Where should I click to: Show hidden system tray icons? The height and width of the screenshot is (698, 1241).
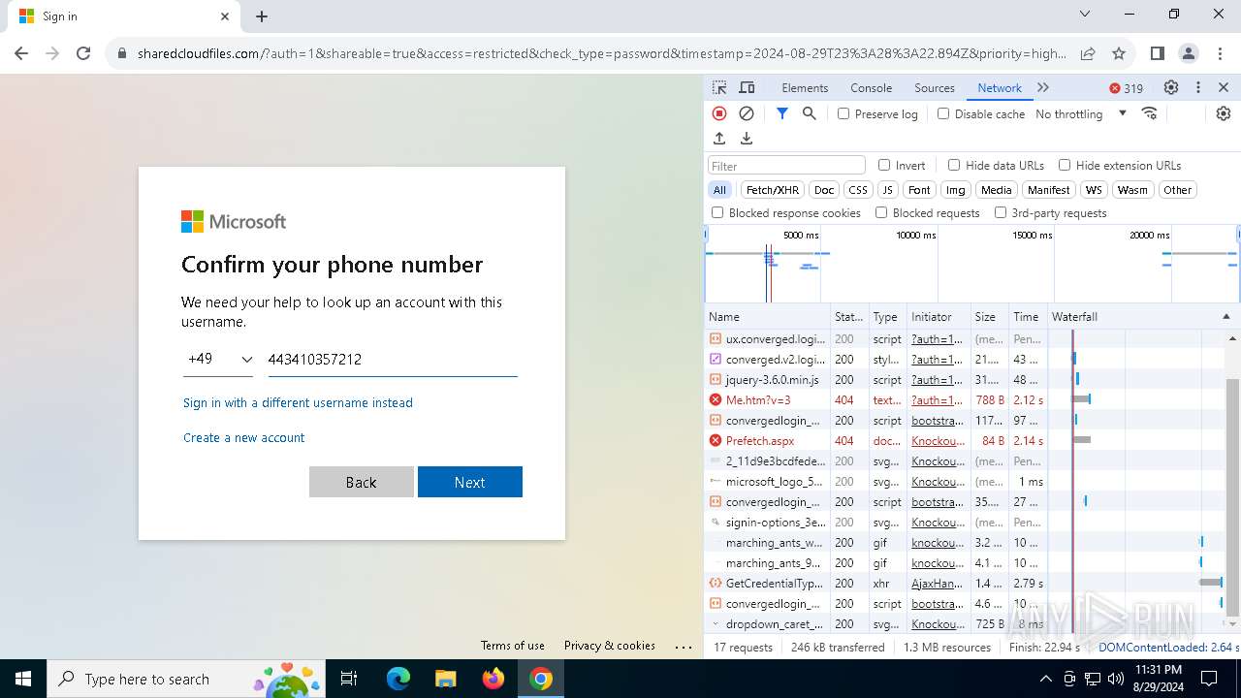pyautogui.click(x=1045, y=679)
